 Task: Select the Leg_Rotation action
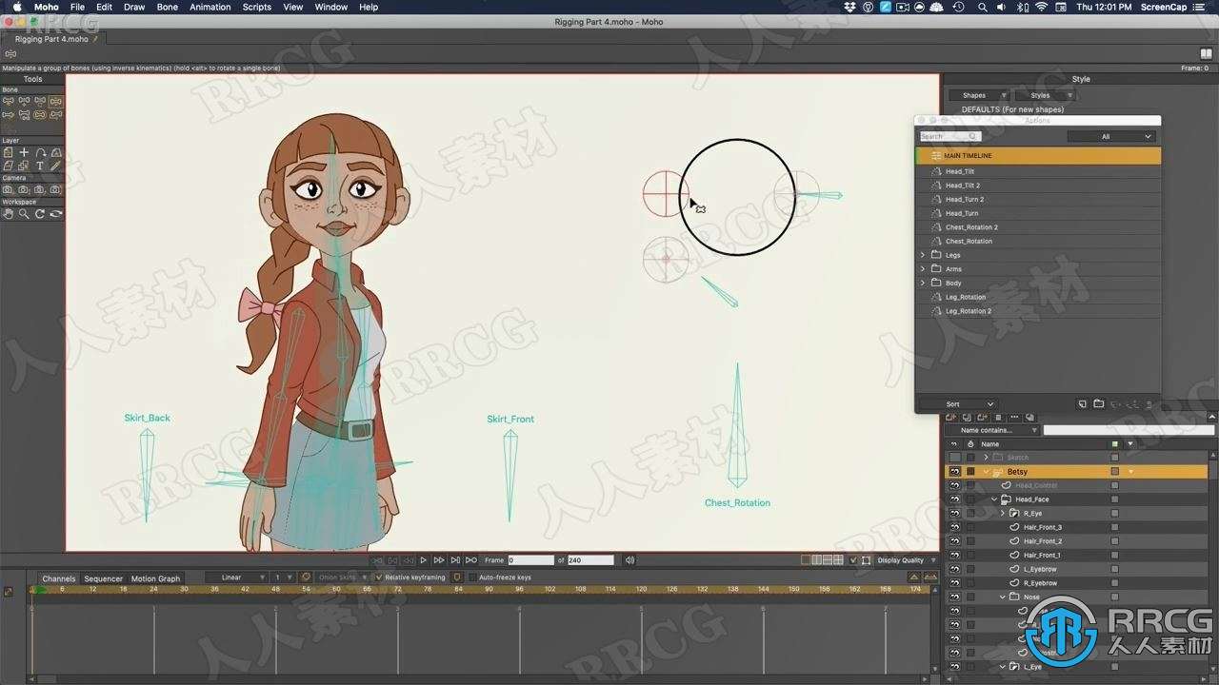tap(1038, 297)
